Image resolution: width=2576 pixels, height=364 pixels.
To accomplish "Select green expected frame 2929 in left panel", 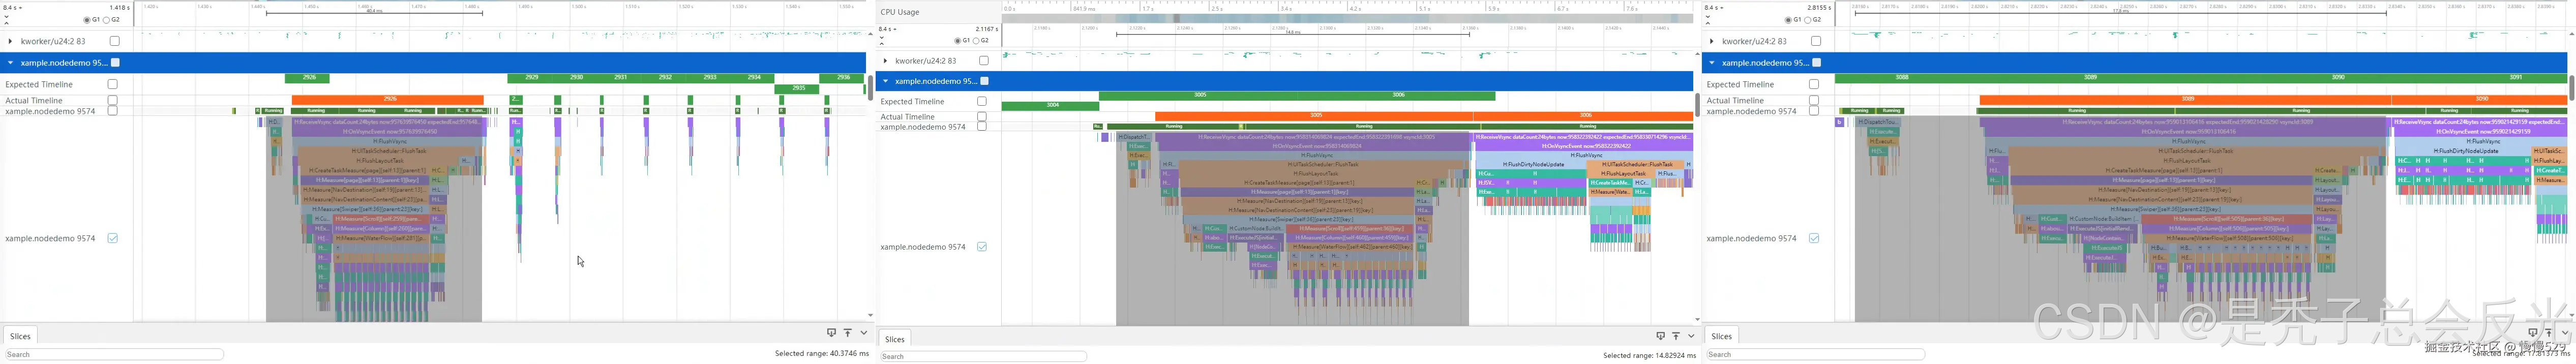I will pyautogui.click(x=531, y=77).
